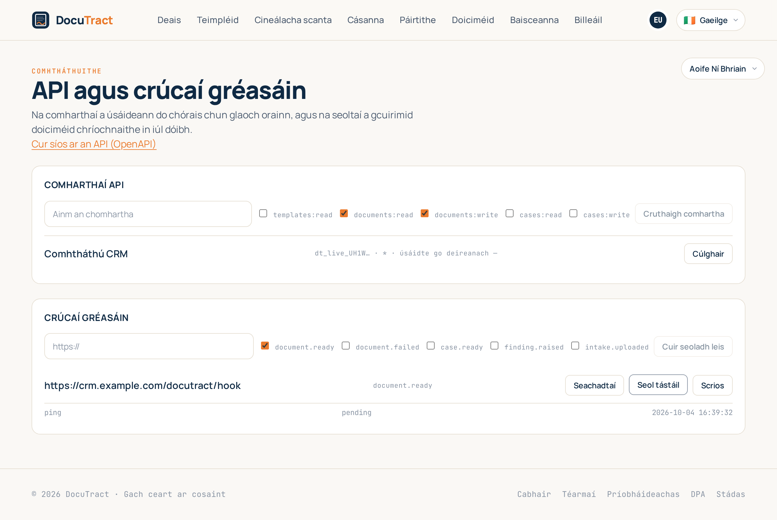Viewport: 777px width, 520px height.
Task: Tick the intake.uploaded event checkbox
Action: 575,346
